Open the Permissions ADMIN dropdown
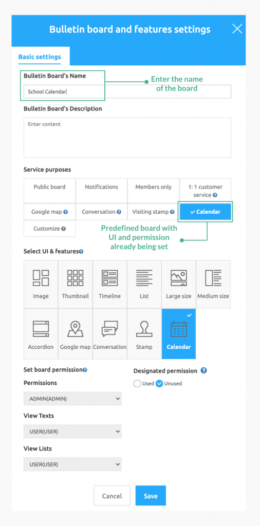 point(72,399)
